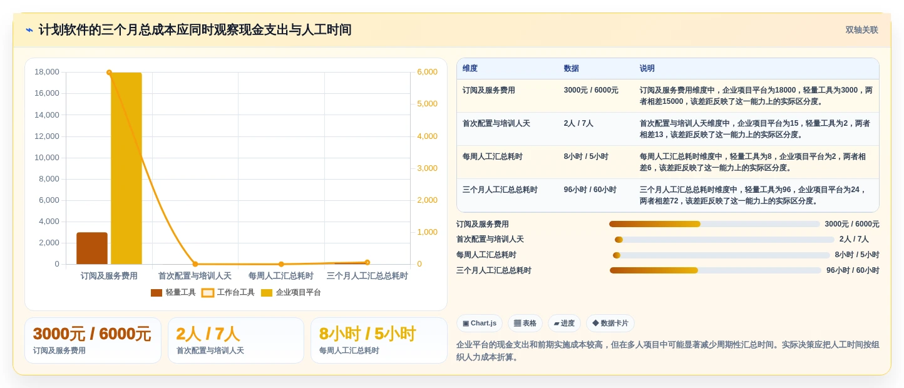Click right axis value 6,000
Viewport: 904px width, 388px height.
tap(428, 72)
